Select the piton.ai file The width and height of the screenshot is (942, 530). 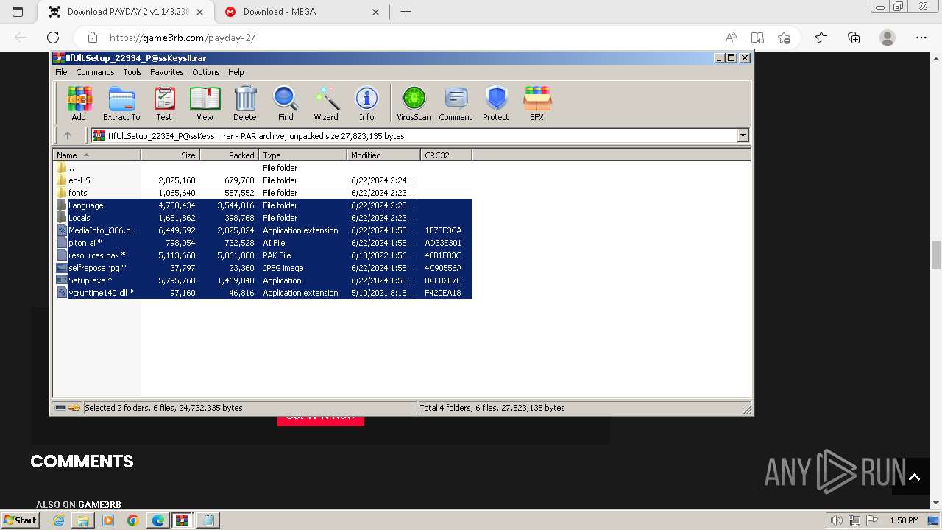(x=263, y=243)
